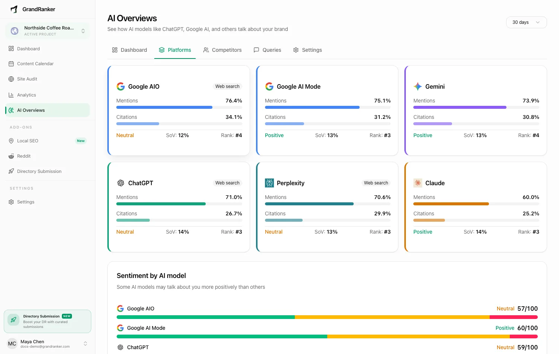Click the Claude card's SoV: 14% text
This screenshot has width=559, height=354.
tap(475, 232)
